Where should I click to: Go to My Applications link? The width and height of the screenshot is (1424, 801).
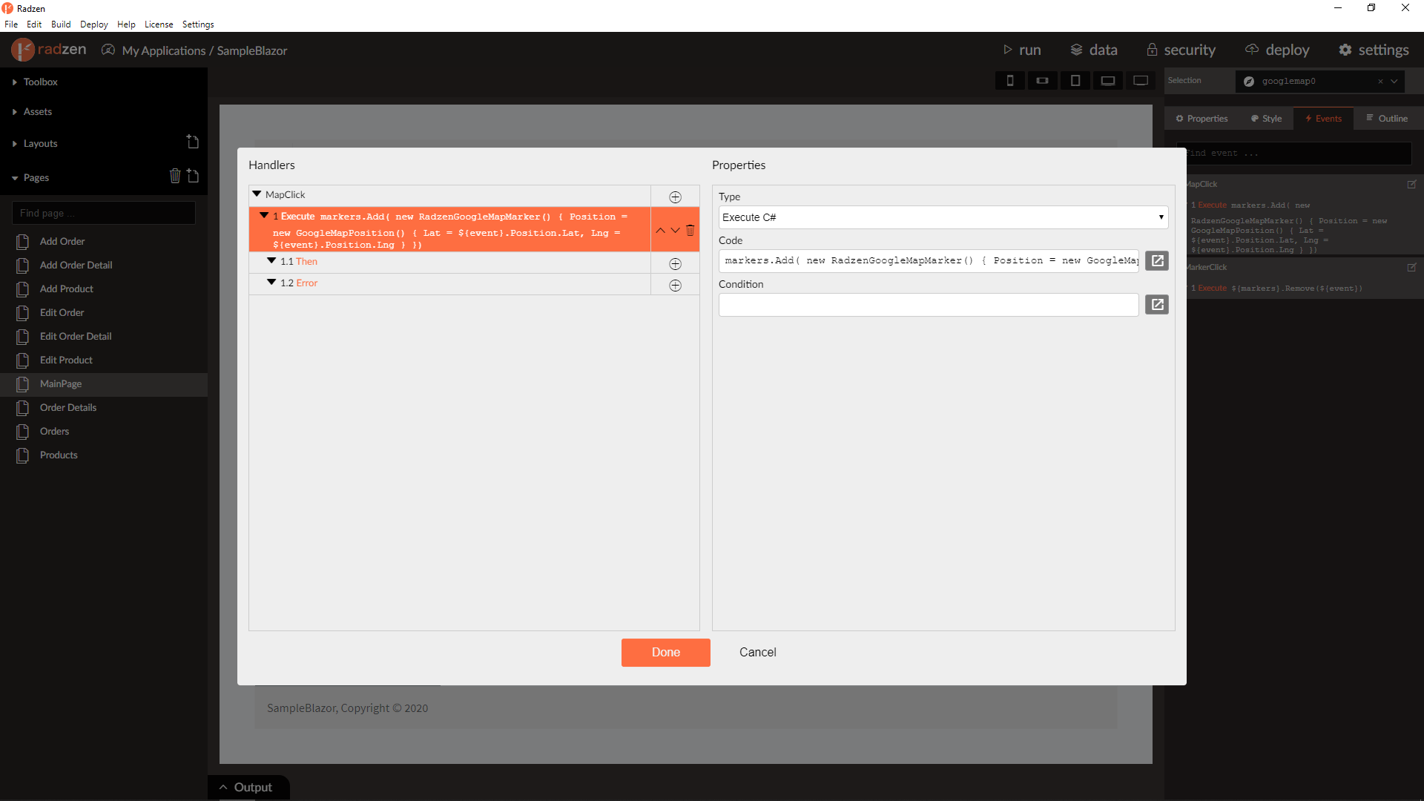pos(164,50)
